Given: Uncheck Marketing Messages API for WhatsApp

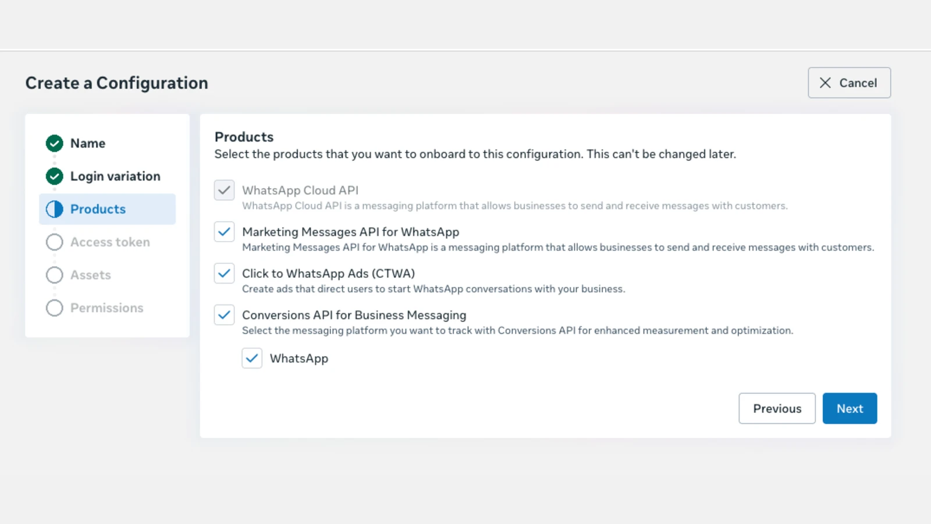Looking at the screenshot, I should tap(224, 232).
